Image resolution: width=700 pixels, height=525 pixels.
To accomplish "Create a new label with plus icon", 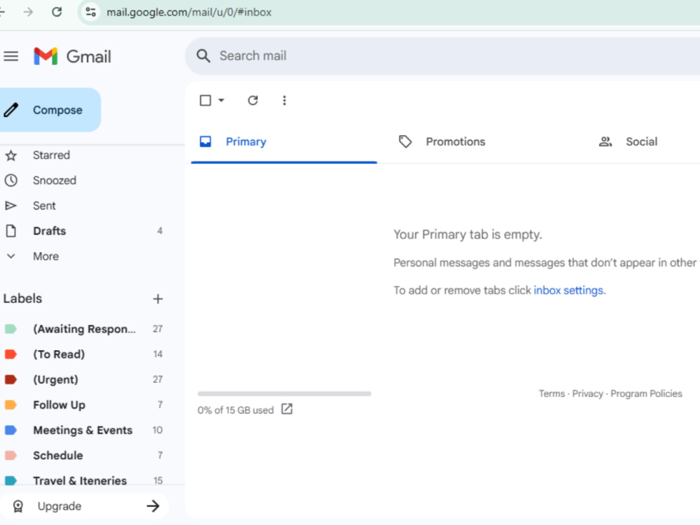I will (x=157, y=299).
